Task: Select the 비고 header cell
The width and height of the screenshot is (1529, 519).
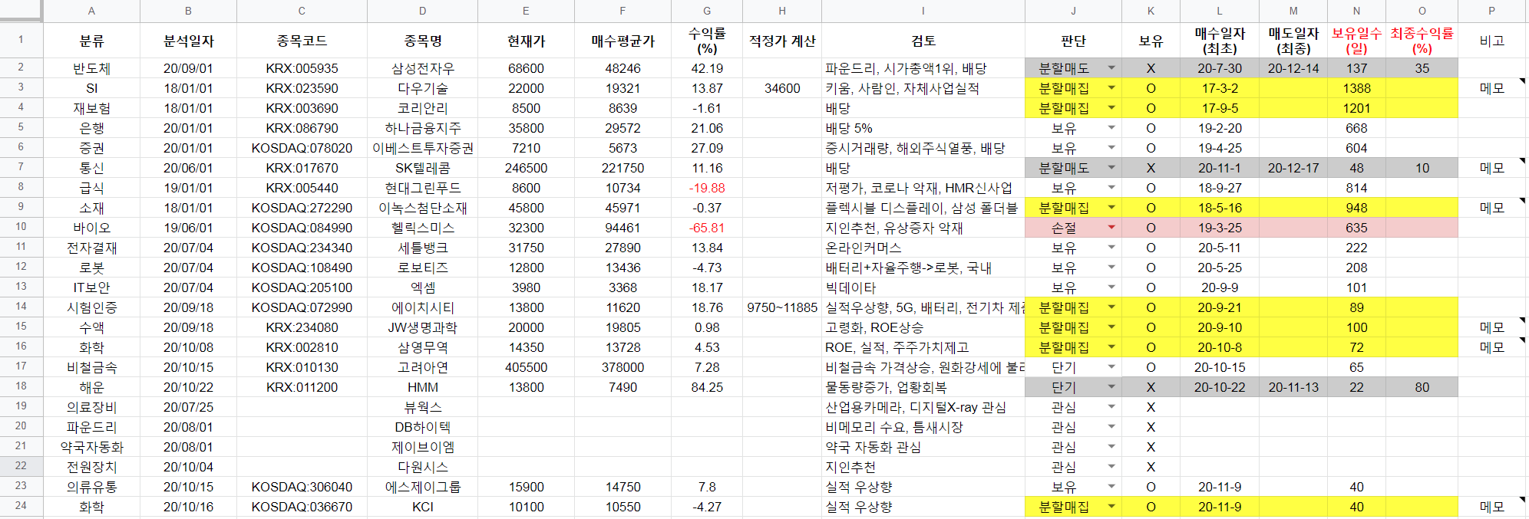Action: coord(1491,41)
